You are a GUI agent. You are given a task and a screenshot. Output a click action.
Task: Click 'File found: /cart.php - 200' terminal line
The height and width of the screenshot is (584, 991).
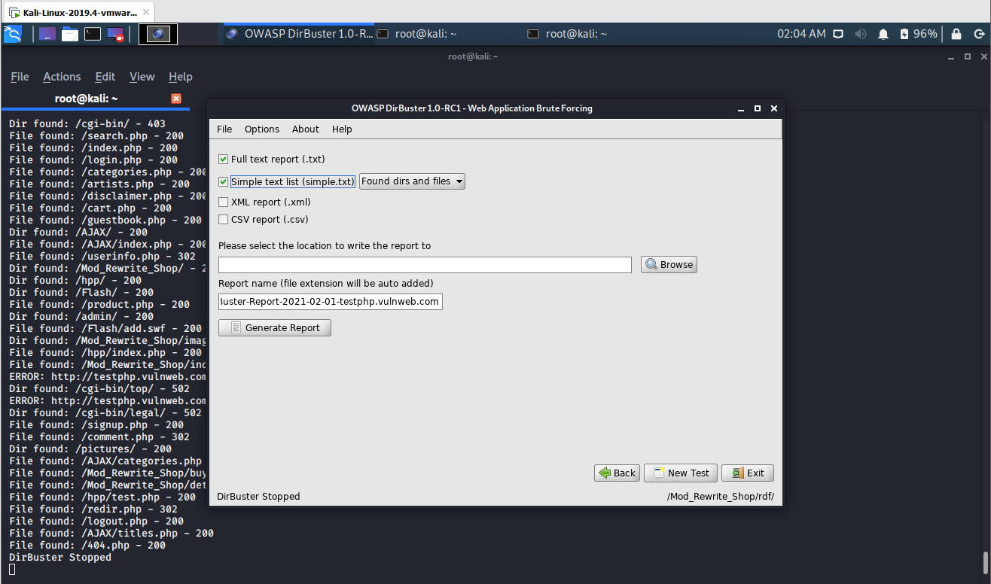click(x=90, y=208)
